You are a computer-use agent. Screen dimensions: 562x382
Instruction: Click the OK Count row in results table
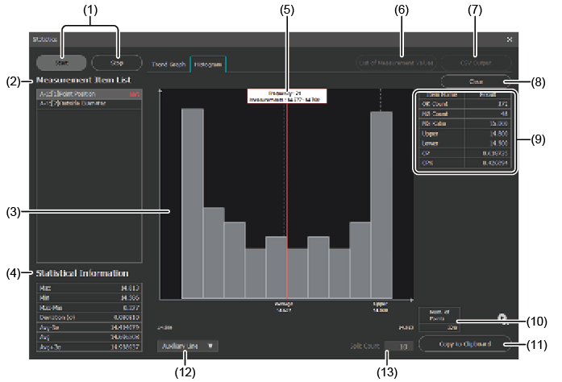pyautogui.click(x=464, y=104)
